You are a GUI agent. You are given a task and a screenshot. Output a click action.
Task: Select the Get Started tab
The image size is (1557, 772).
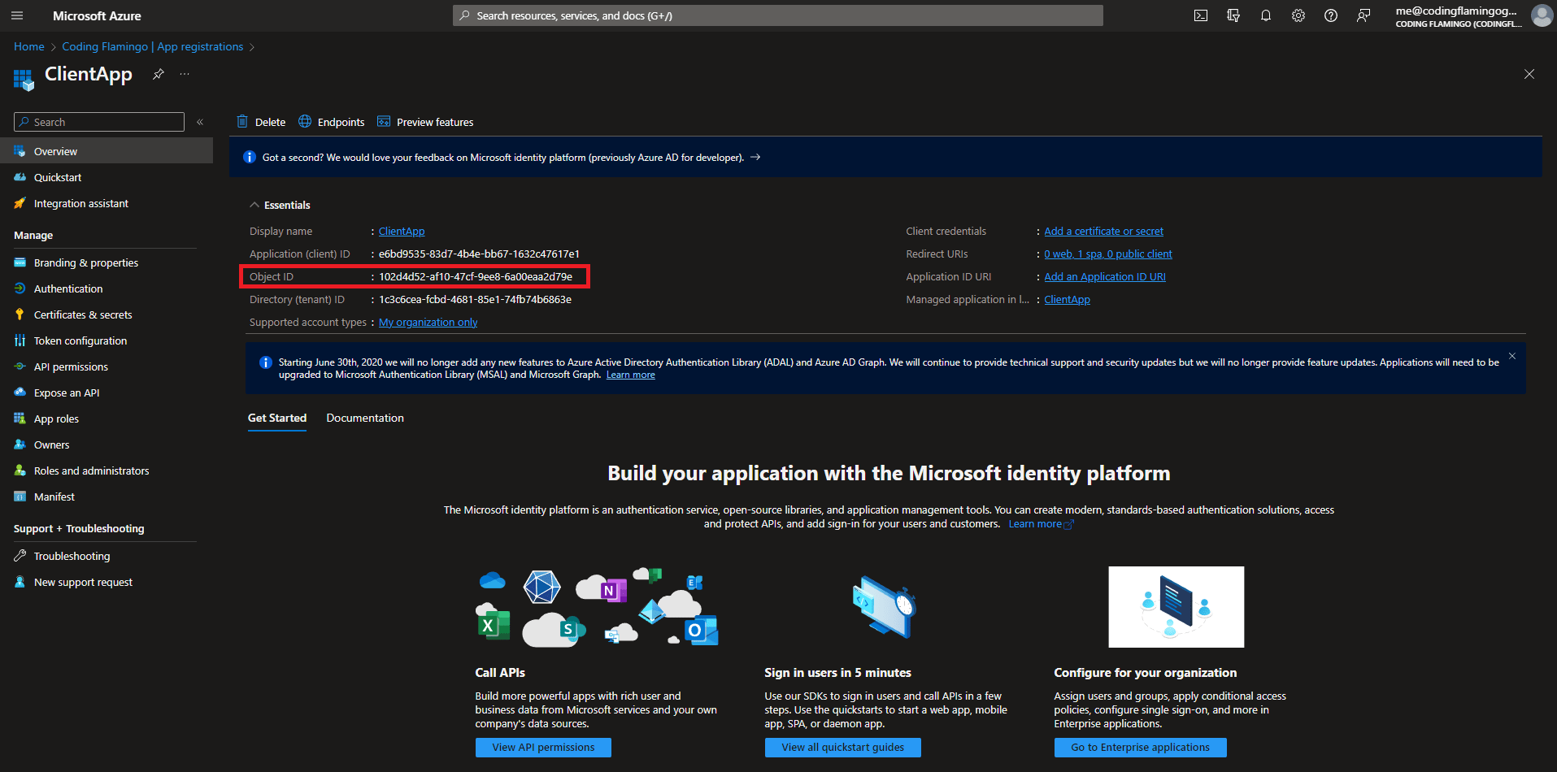[x=276, y=418]
